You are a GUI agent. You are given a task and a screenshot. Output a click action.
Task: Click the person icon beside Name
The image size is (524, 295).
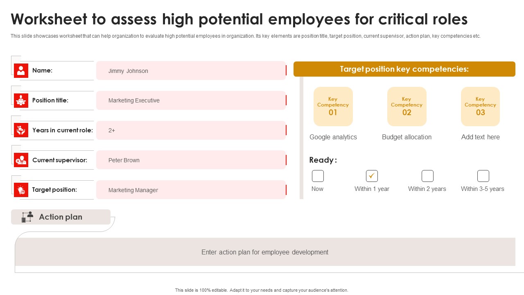point(21,70)
